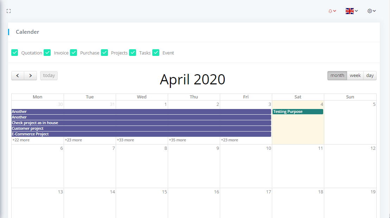
Task: Expand the +22 more link on Monday
Action: coord(21,140)
